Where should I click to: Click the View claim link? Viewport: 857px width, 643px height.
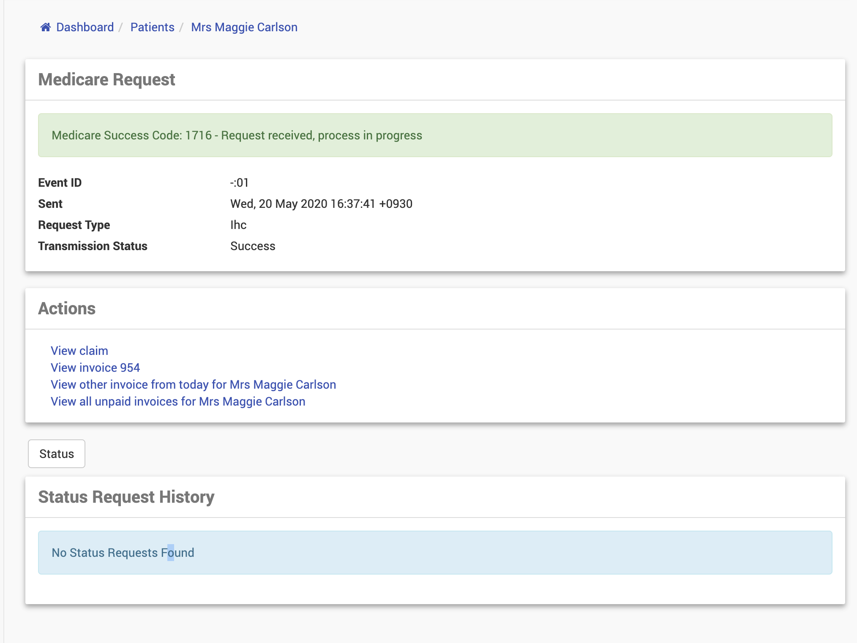coord(79,351)
